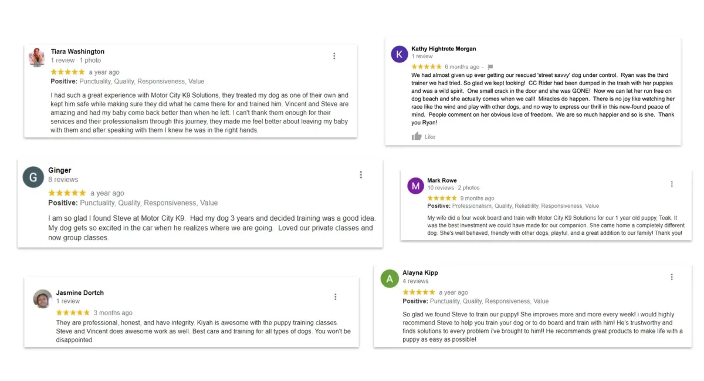
Task: Click the five-star rating on Jasmine's review
Action: (x=73, y=313)
